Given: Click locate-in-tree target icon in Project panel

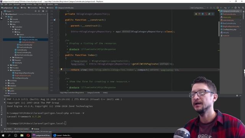Looking at the screenshot, I should [36, 11].
